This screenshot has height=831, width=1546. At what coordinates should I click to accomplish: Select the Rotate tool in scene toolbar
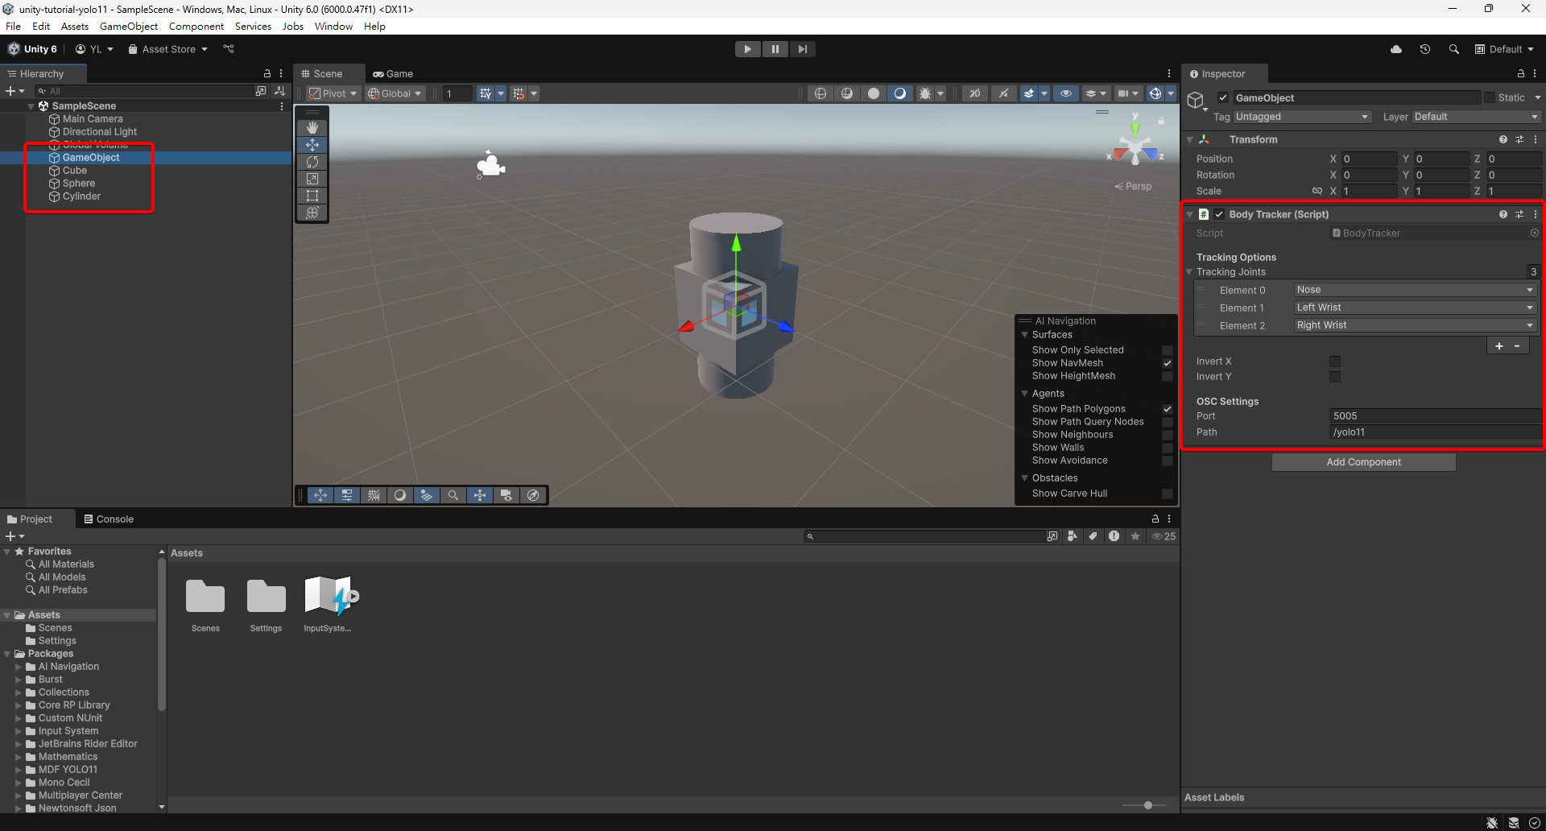312,162
